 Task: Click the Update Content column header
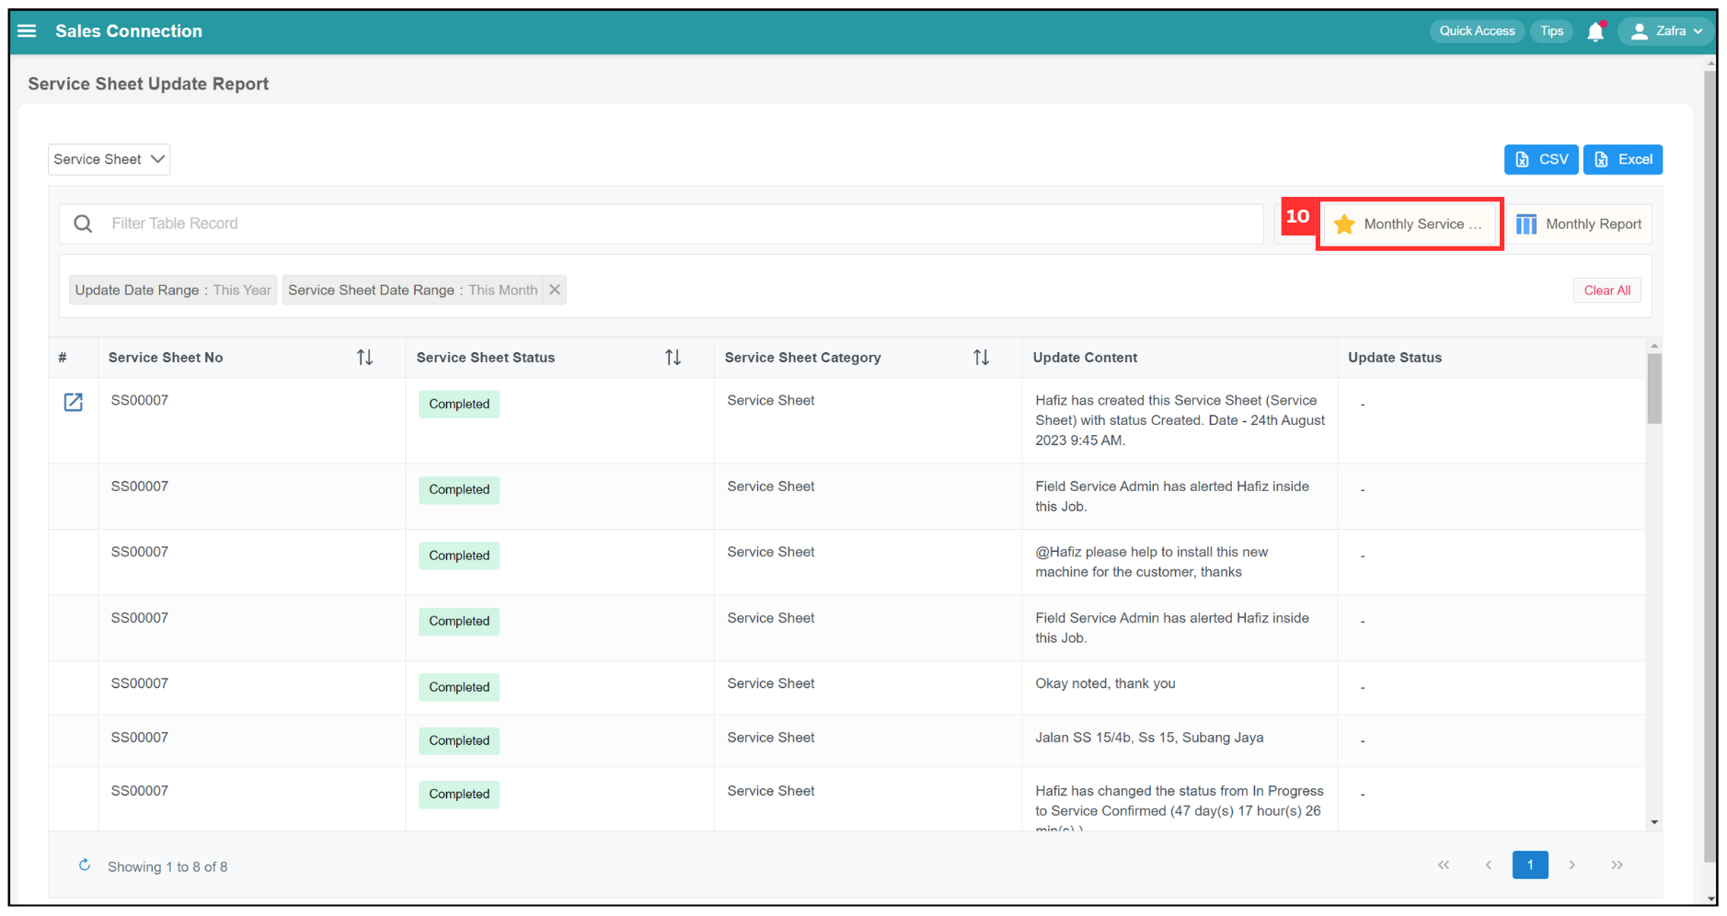(1085, 358)
